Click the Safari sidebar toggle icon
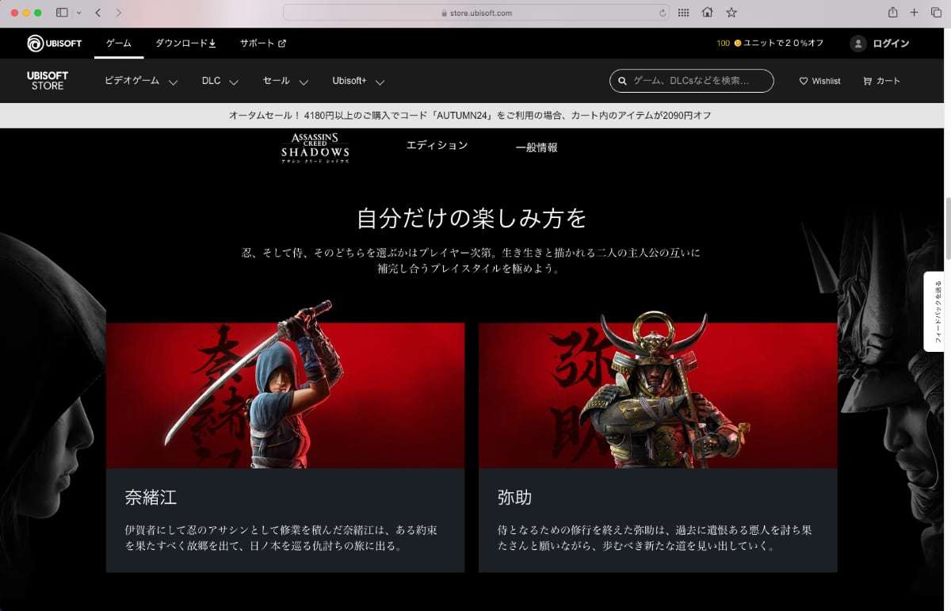951x611 pixels. 63,13
